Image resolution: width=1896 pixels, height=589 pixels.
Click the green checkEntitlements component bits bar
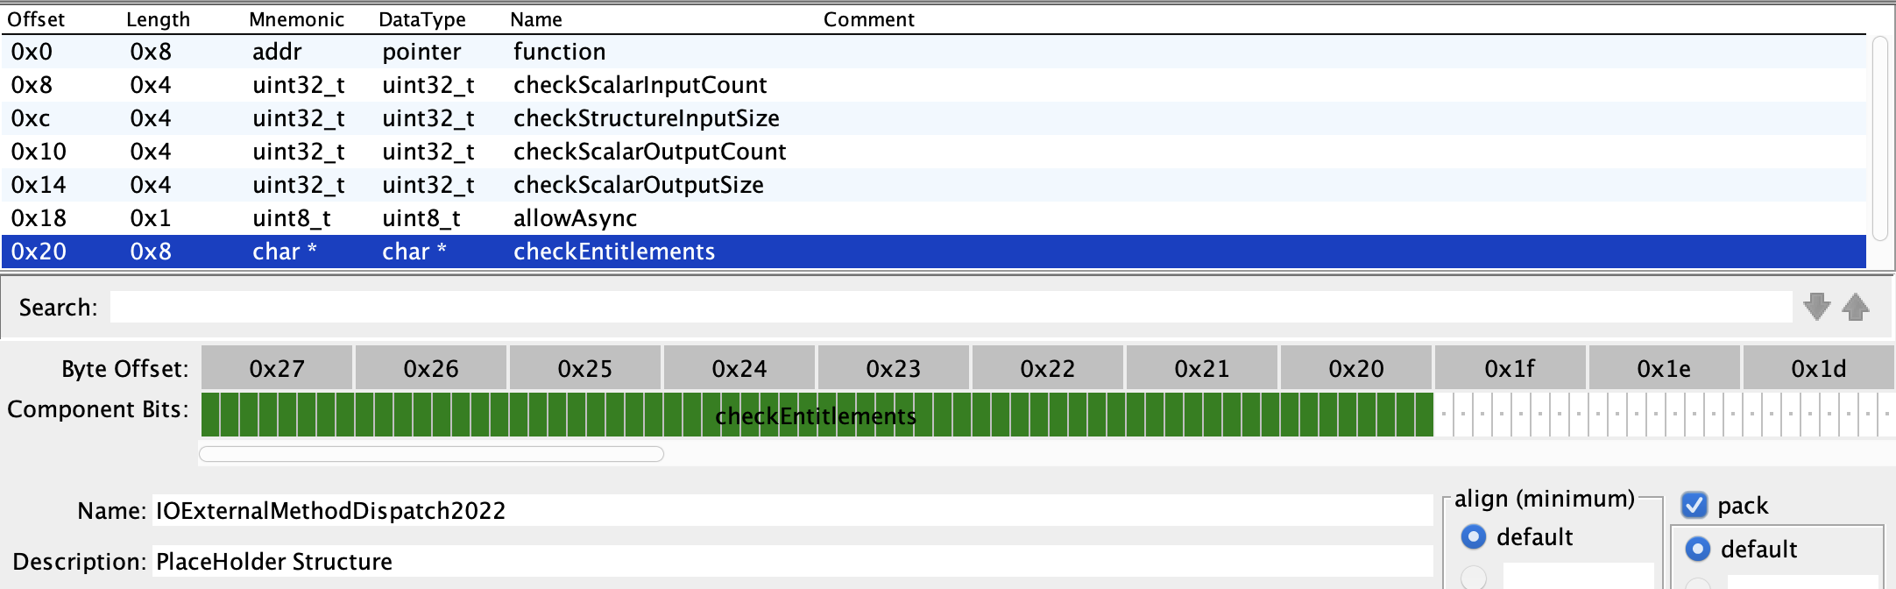tap(815, 415)
